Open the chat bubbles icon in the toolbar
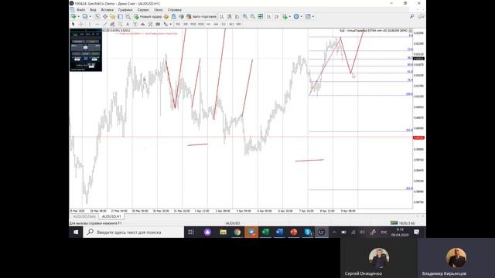The height and width of the screenshot is (278, 495). [421, 16]
